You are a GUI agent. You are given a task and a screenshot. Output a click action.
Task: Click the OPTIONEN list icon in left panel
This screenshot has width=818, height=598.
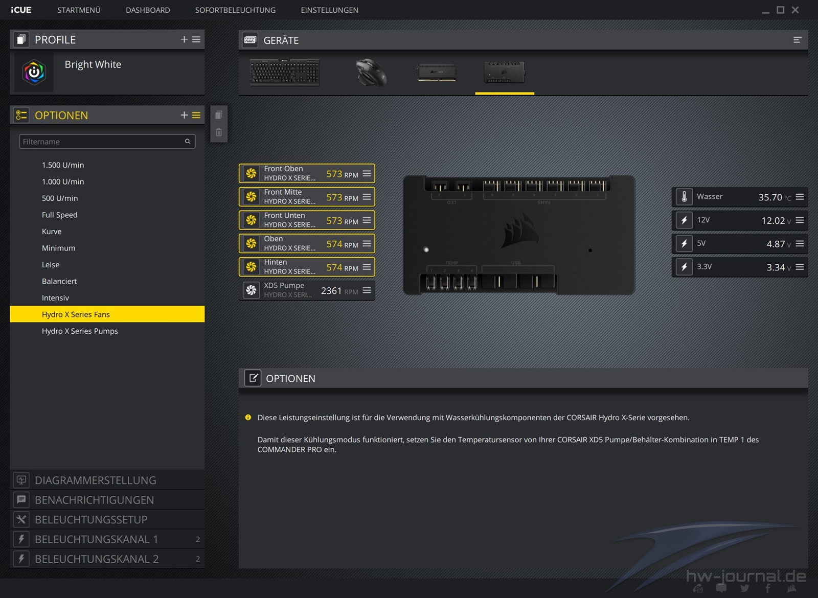(x=21, y=115)
